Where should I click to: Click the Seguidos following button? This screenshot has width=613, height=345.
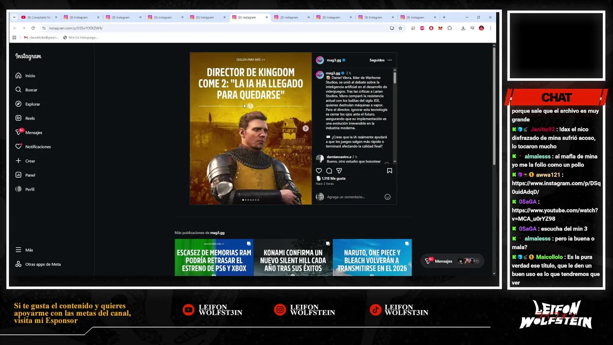pyautogui.click(x=377, y=60)
